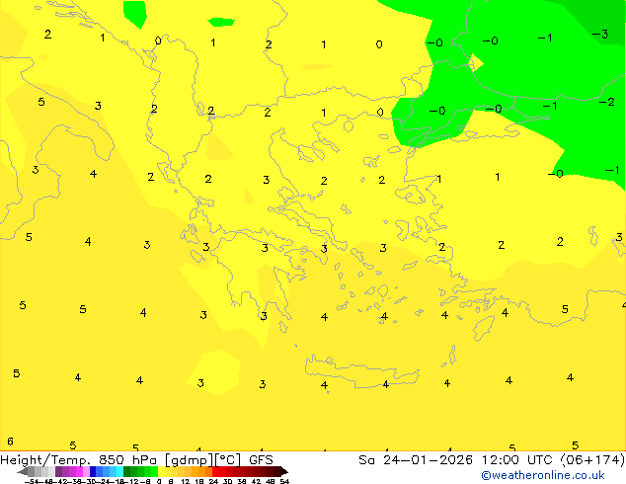Click the cyan legend swatch near -18
The width and height of the screenshot is (626, 484).
click(x=120, y=471)
